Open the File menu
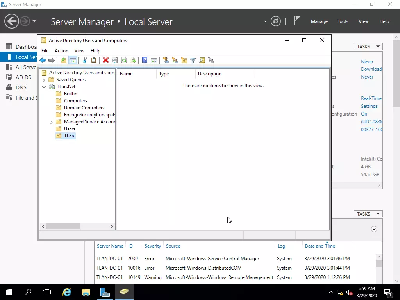 coord(45,51)
